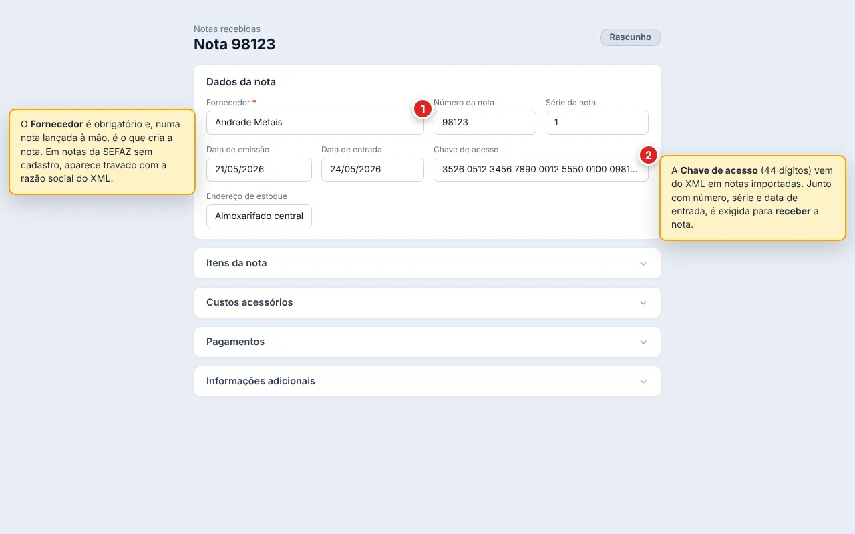Click the Fornecedor field with Andrade Metais
The width and height of the screenshot is (855, 534).
pos(315,123)
